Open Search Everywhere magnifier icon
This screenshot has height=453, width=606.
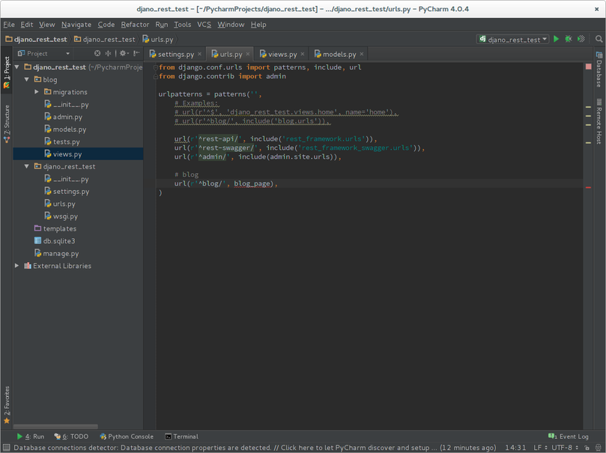coord(599,39)
